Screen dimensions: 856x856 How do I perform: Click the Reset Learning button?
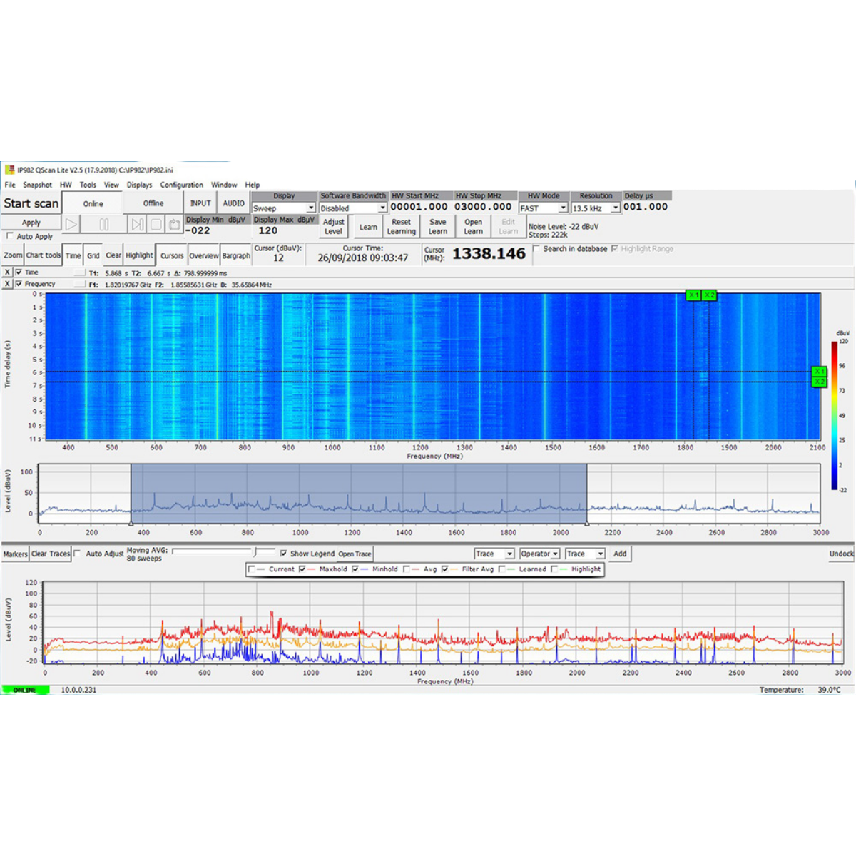click(401, 227)
